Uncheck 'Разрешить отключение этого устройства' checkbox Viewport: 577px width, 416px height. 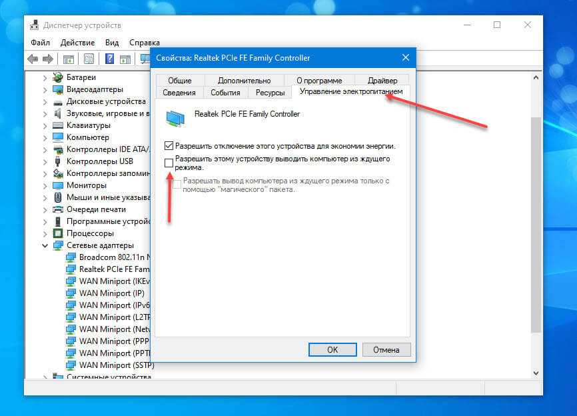tap(169, 145)
